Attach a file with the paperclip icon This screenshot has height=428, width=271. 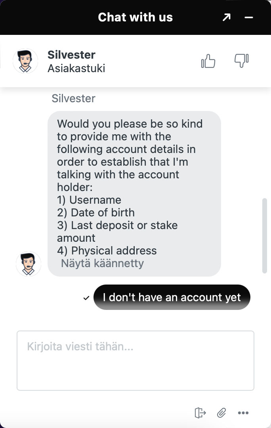[221, 413]
